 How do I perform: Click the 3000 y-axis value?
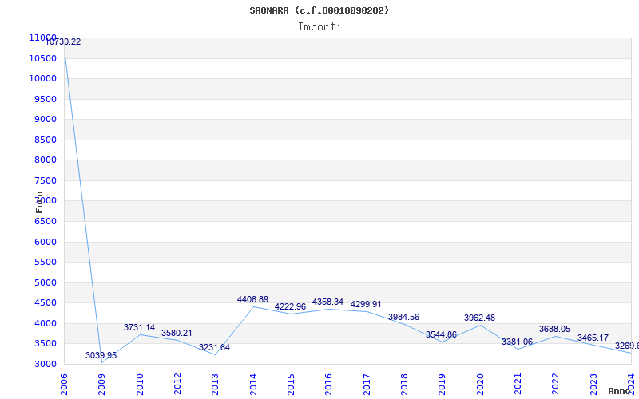[x=46, y=365]
